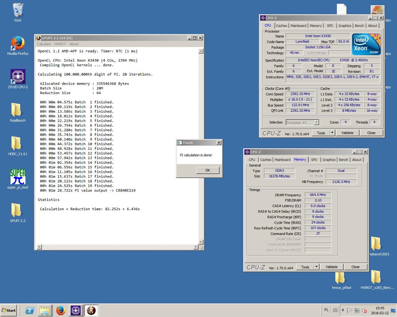Select Mainboard tab in lower CPU-Z window
The width and height of the screenshot is (397, 317).
(x=283, y=160)
